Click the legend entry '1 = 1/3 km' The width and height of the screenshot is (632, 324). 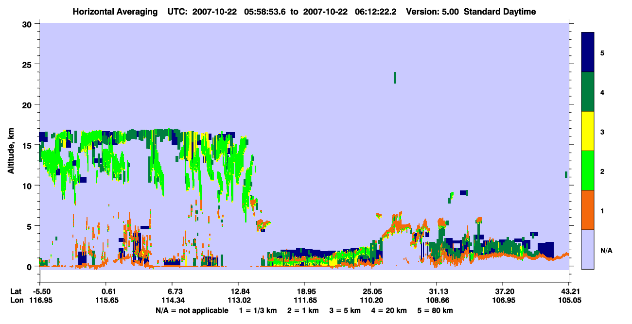coord(259,310)
